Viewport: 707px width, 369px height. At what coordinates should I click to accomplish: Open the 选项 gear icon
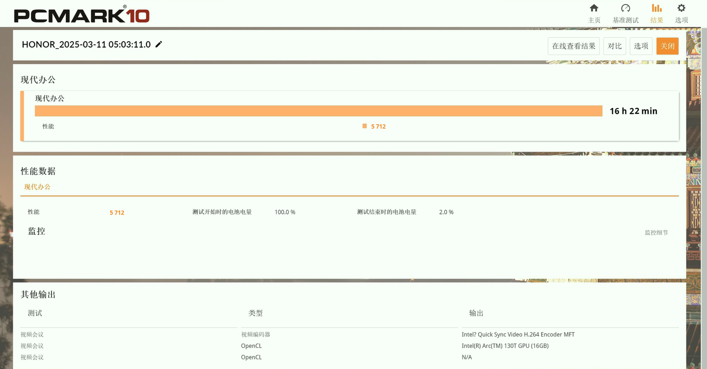(x=681, y=8)
